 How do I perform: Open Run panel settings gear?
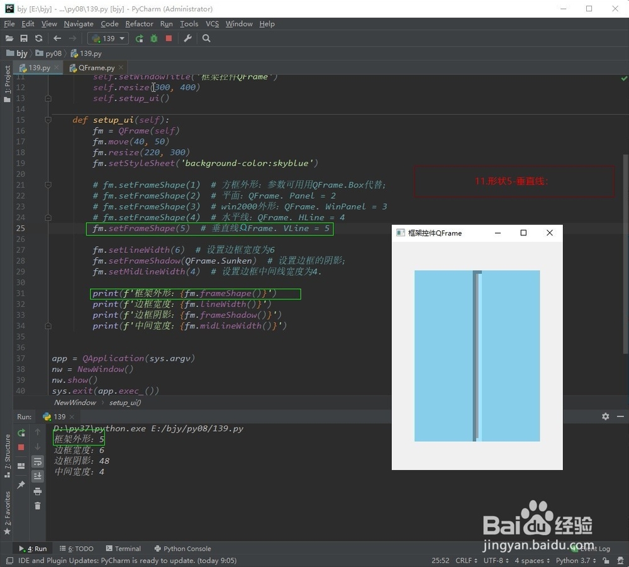[605, 417]
